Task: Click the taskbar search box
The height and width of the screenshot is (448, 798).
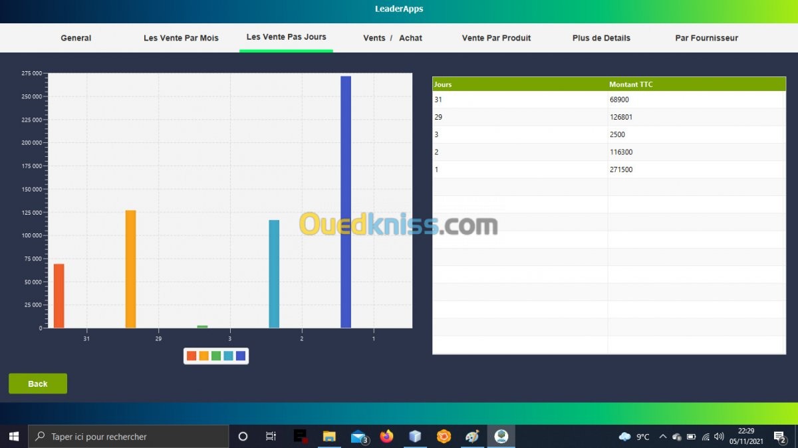Action: [x=128, y=437]
